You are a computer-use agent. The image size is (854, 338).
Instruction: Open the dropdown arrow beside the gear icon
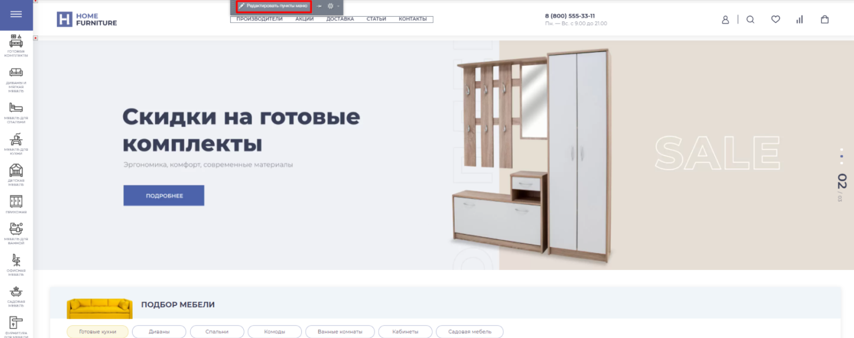(x=338, y=6)
